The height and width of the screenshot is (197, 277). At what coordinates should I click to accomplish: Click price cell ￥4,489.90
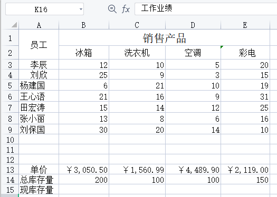click(193, 169)
